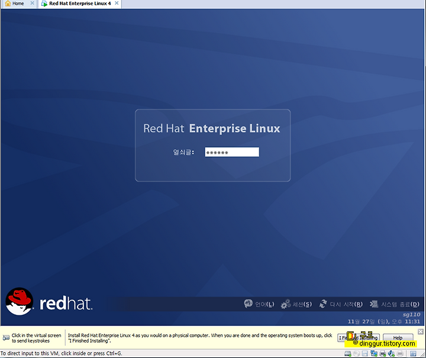426x358 pixels.
Task: Click the restart arrows icon
Action: (323, 304)
